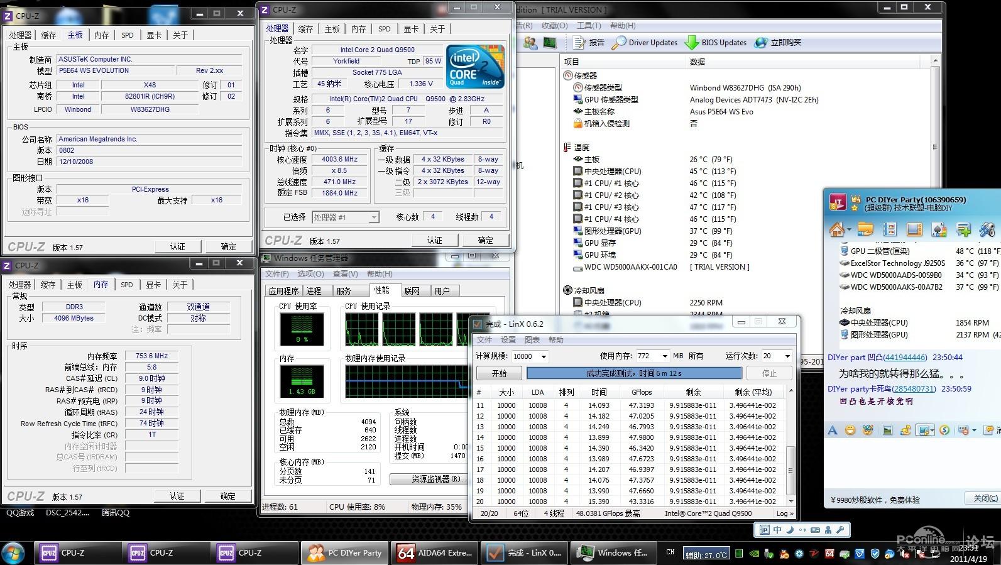Click AIDA64 green monitor toolbar icon
Screen dimensions: 1001x565
coord(550,43)
